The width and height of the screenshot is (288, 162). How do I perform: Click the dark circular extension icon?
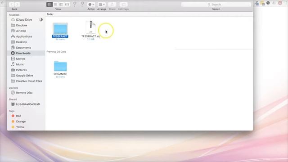pyautogui.click(x=268, y=3)
